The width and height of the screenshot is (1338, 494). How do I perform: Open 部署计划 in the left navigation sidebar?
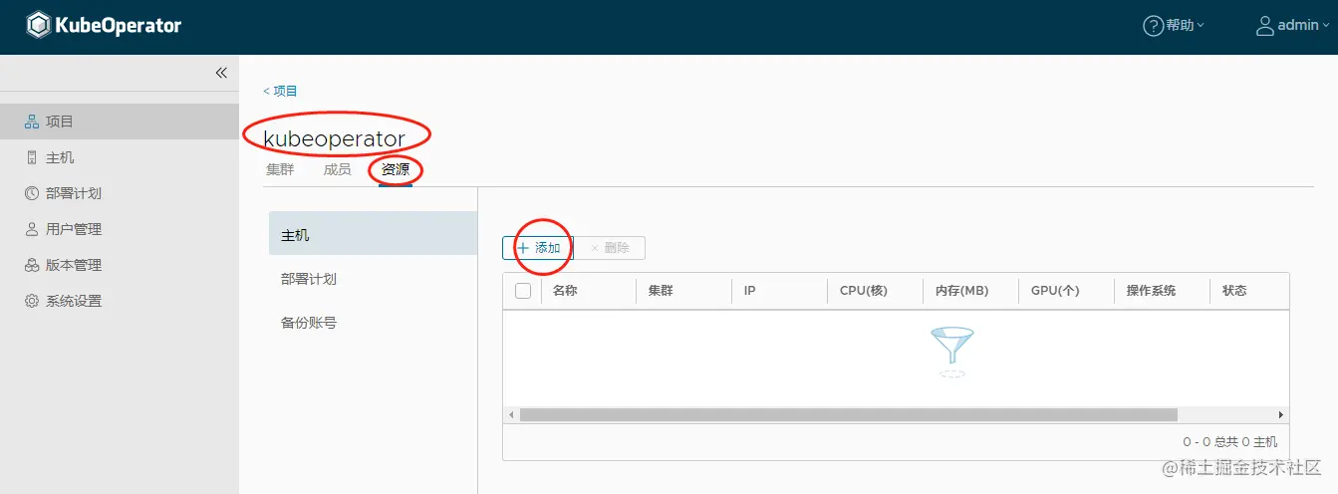120,193
